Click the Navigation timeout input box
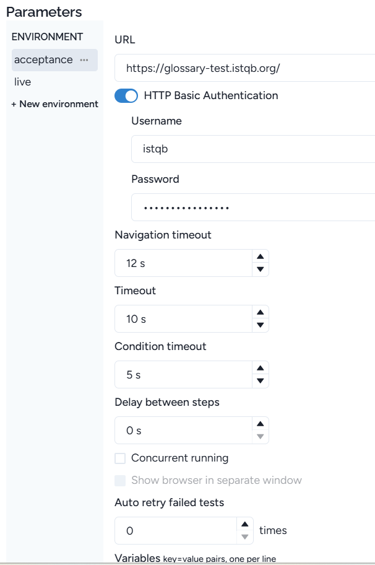The height and width of the screenshot is (565, 375). pos(183,263)
